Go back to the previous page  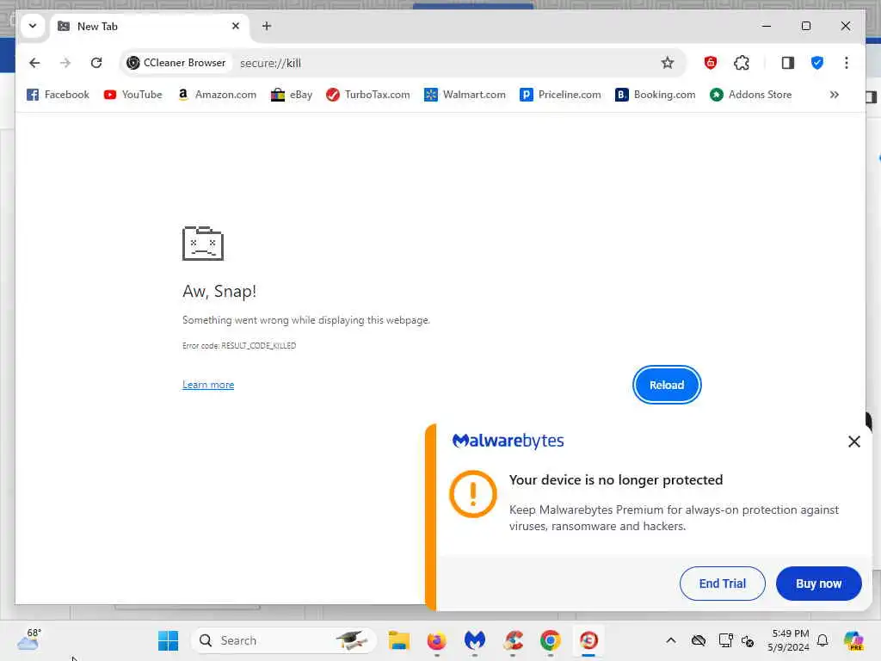point(34,63)
